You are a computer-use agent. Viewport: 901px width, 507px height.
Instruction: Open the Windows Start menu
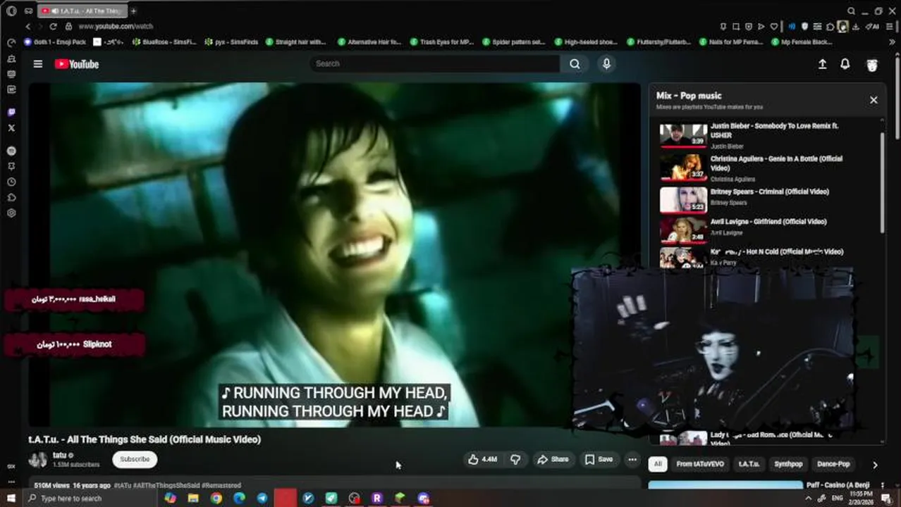(x=11, y=498)
